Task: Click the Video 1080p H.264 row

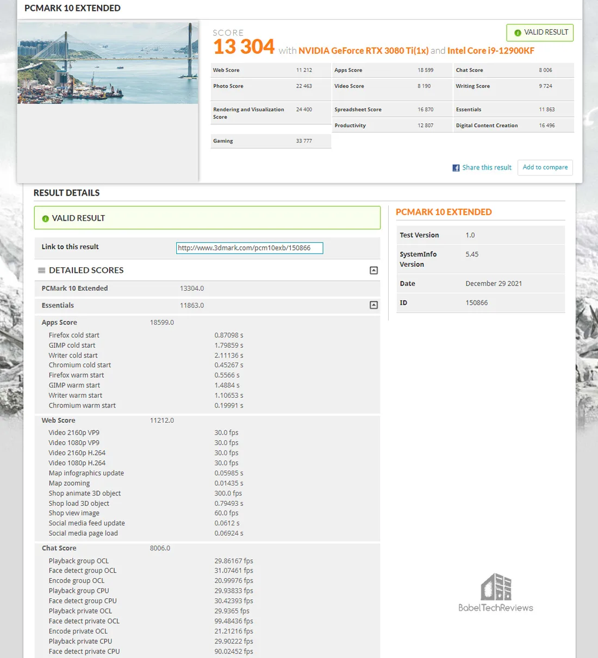Action: [x=207, y=463]
